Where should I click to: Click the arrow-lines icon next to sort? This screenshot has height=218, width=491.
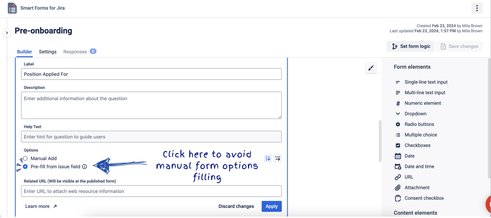(x=278, y=158)
